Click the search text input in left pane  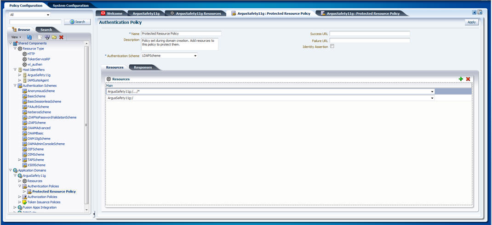tap(35, 22)
